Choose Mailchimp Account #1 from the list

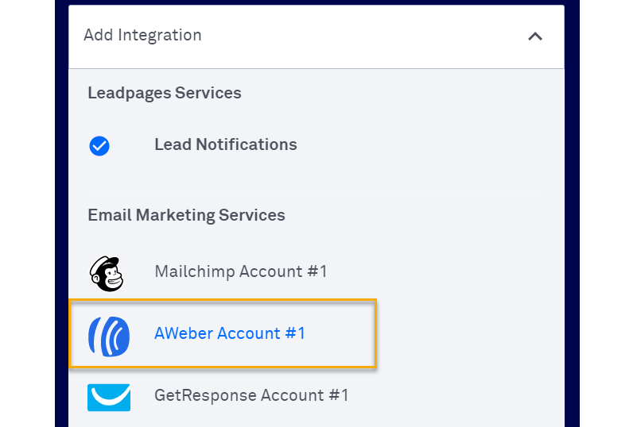240,272
